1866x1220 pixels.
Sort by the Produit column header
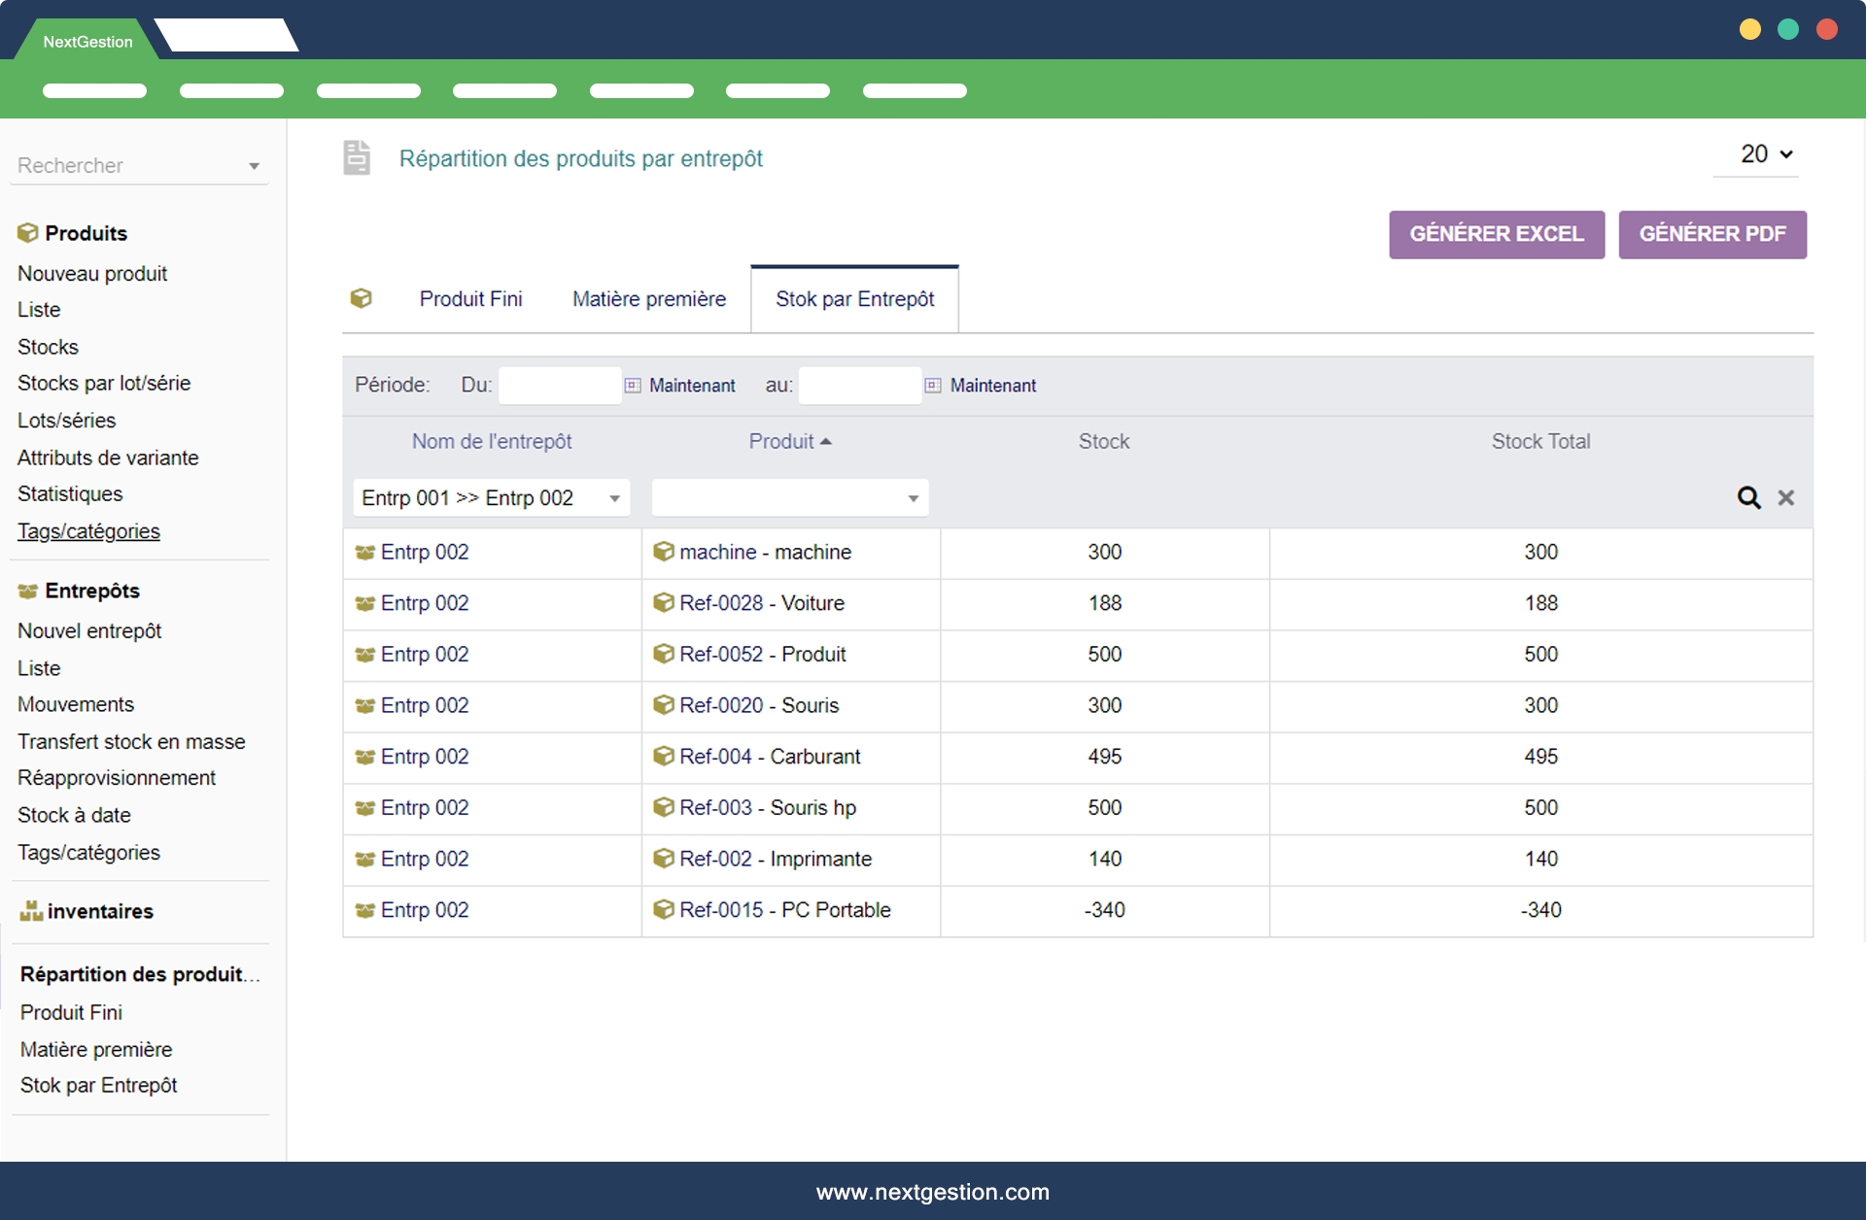coord(781,441)
